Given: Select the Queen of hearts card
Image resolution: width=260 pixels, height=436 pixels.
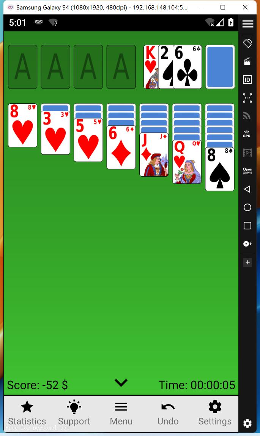Looking at the screenshot, I should click(x=187, y=162).
